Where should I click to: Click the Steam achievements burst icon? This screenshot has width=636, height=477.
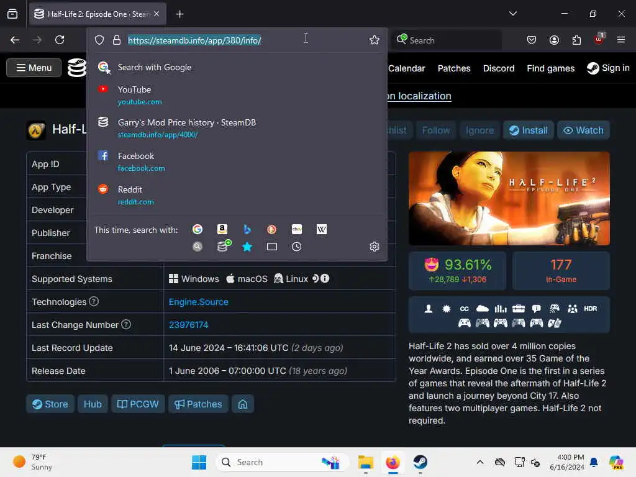(446, 309)
